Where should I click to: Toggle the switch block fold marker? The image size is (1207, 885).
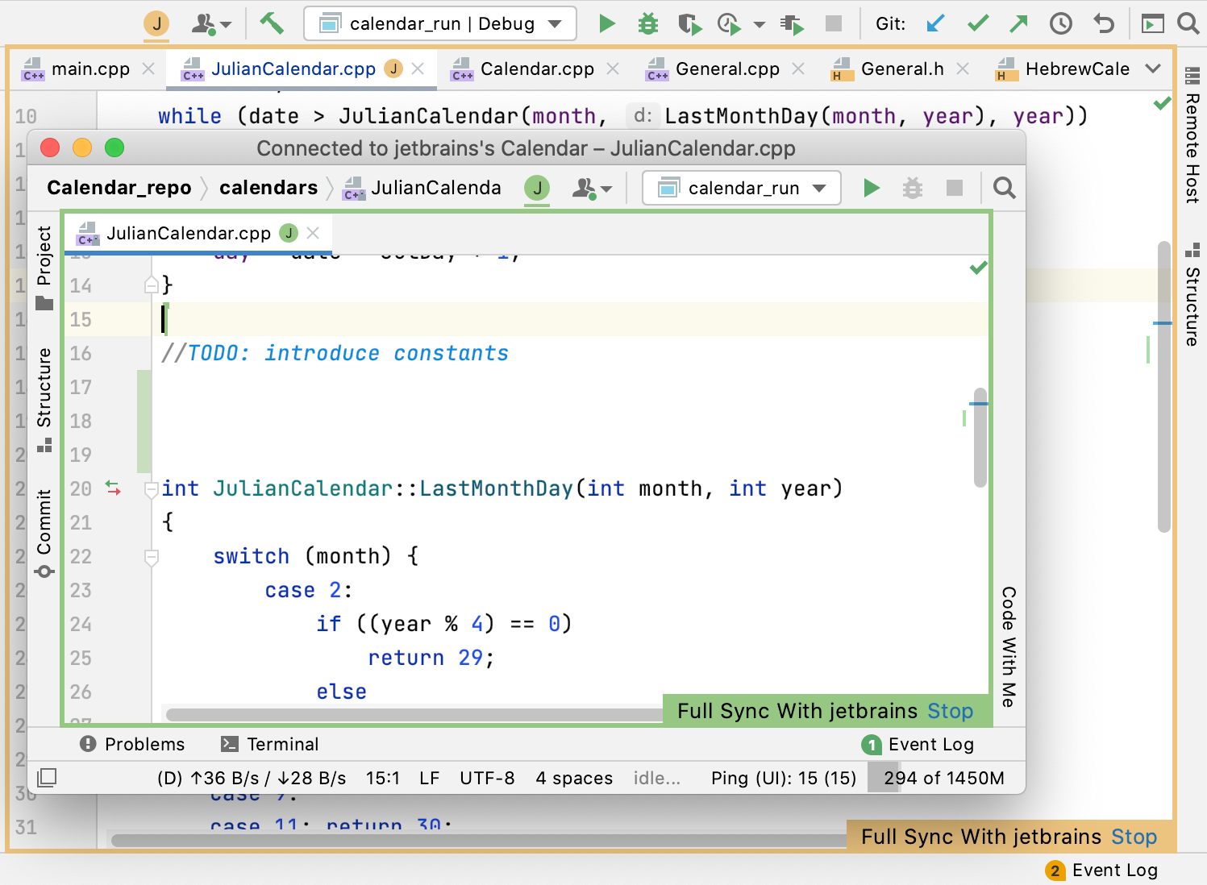coord(151,557)
